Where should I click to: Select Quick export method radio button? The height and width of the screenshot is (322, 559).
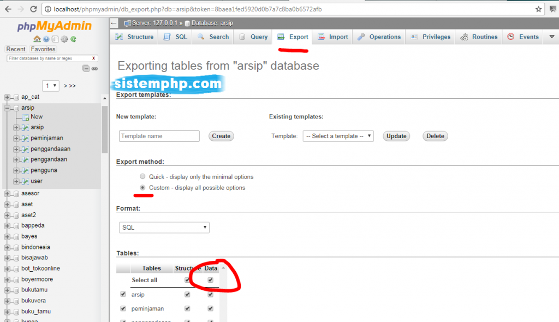coord(142,176)
